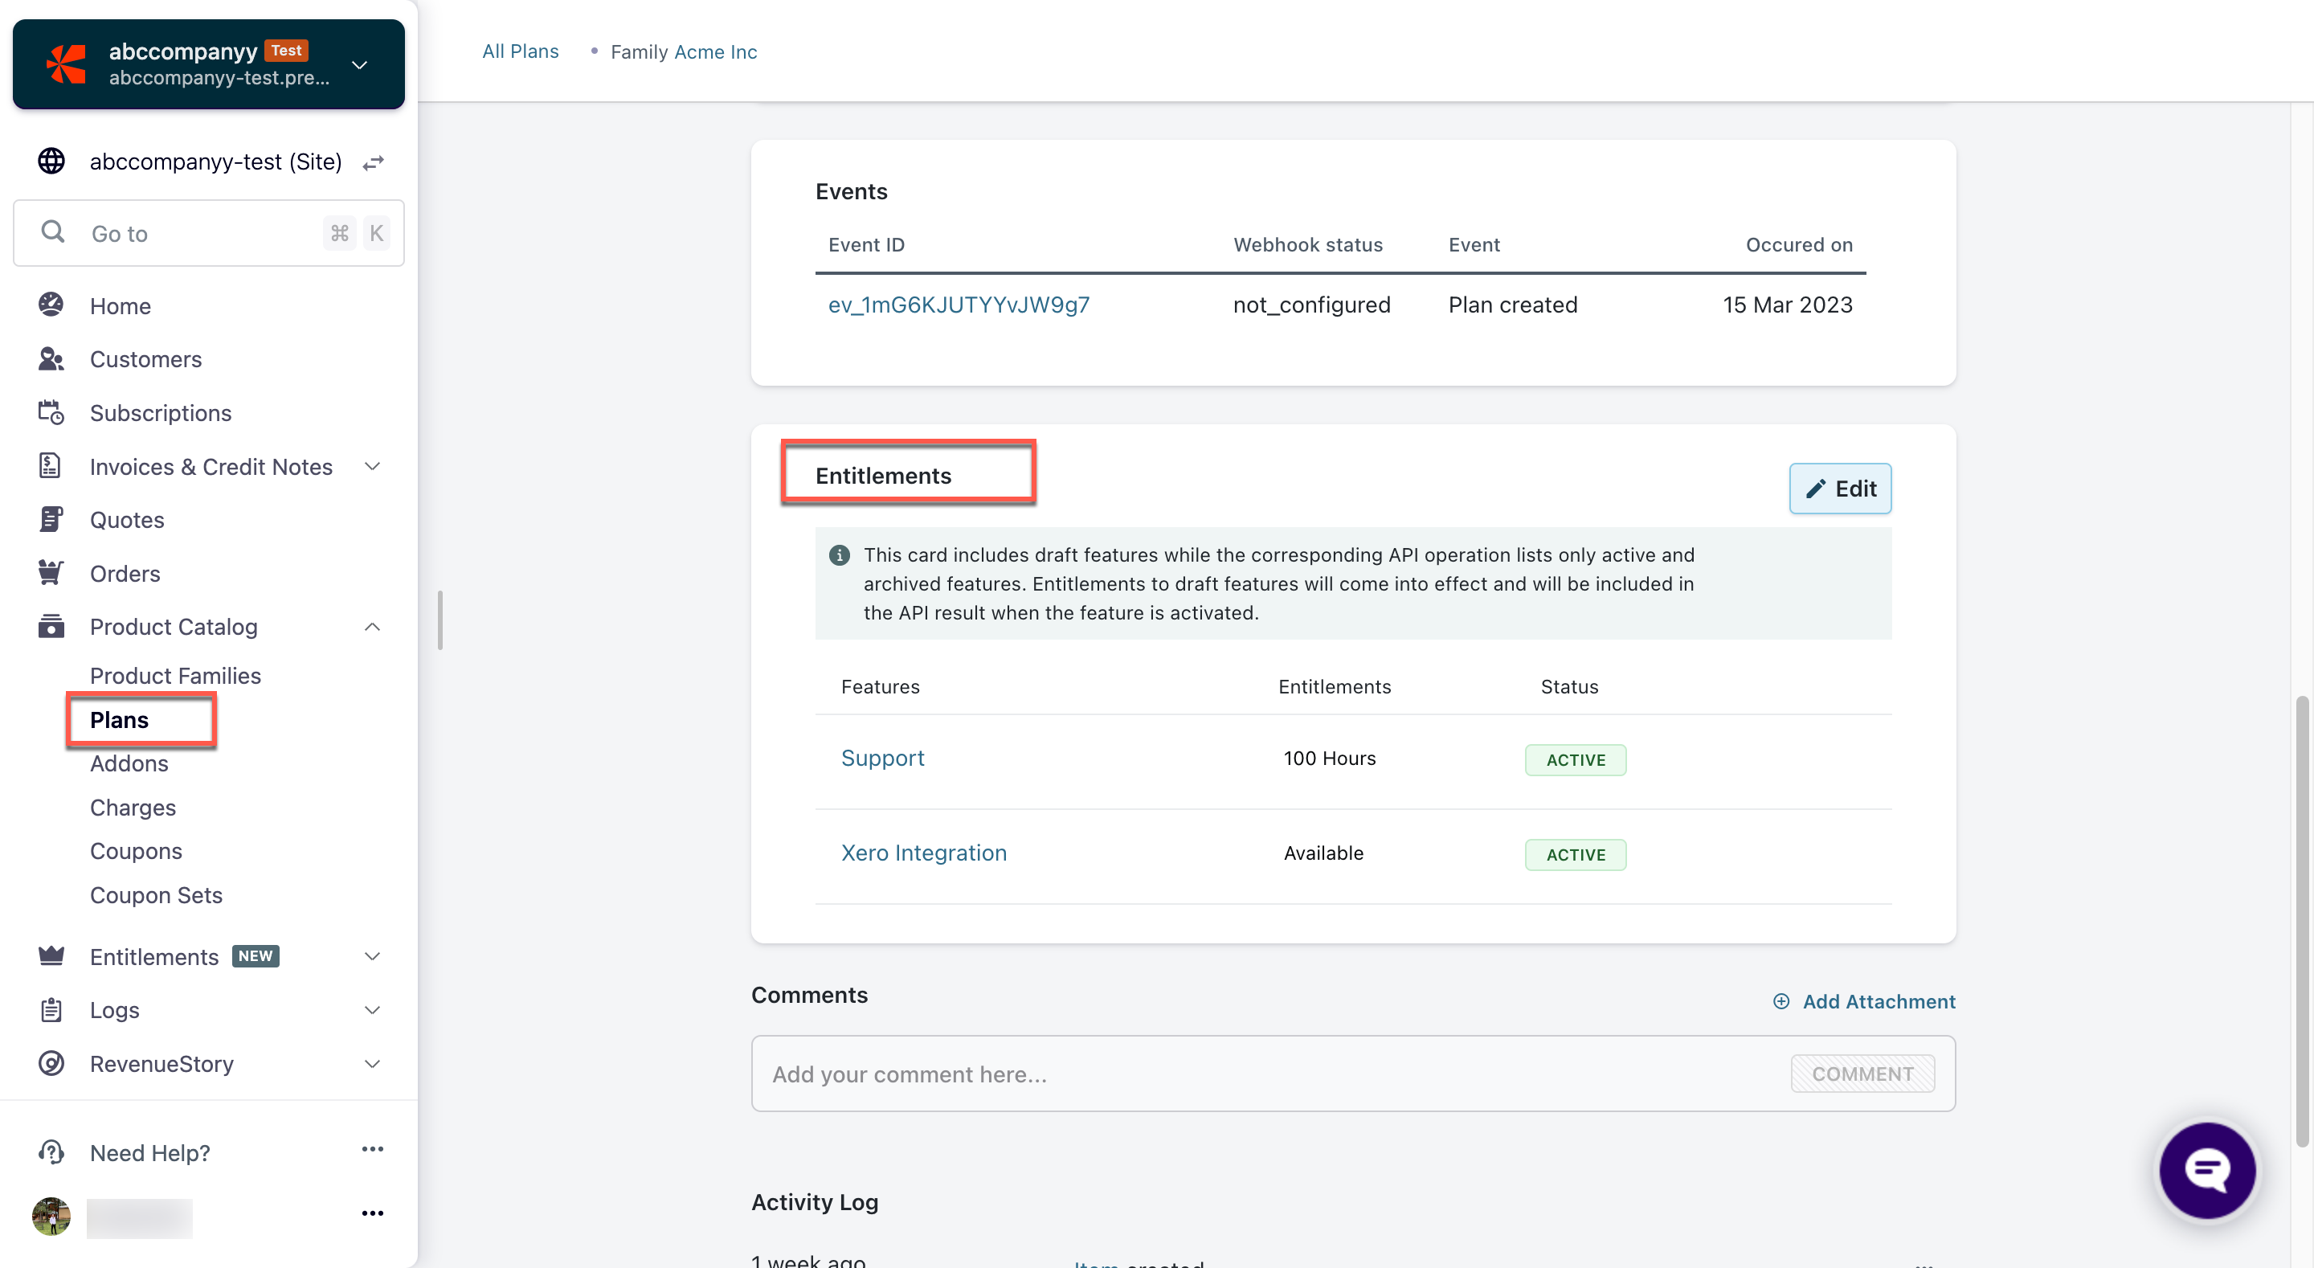Open Coupon Sets menu item
Screen dimensions: 2314x1268
[x=155, y=895]
